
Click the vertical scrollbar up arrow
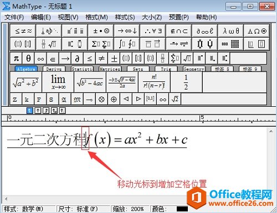click(271, 131)
